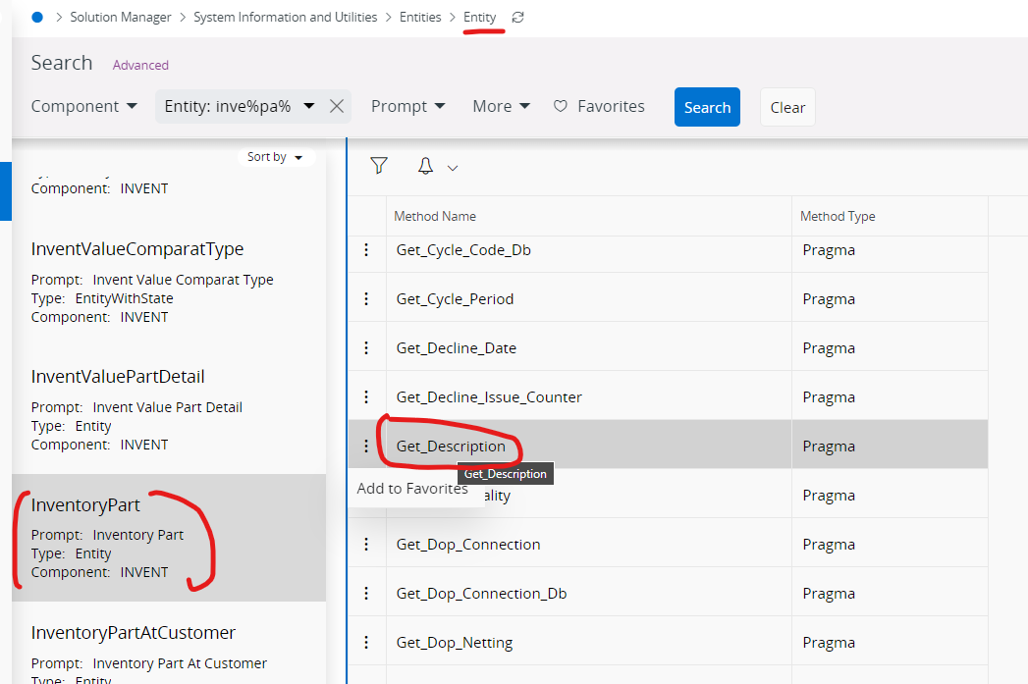
Task: Expand the Component filter dropdown
Action: coord(83,106)
